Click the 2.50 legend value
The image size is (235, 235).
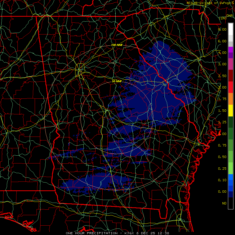pyautogui.click(x=222, y=76)
